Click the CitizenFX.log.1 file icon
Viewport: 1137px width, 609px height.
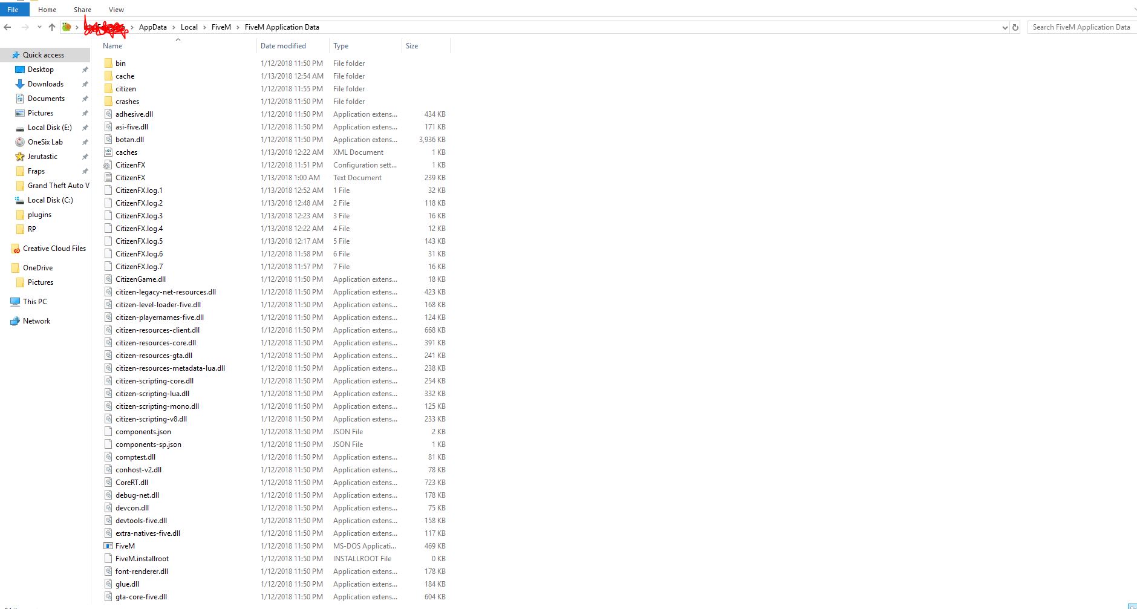coord(108,190)
